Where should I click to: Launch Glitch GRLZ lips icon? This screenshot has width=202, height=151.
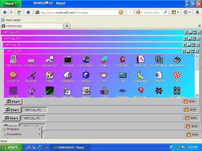click(140, 92)
